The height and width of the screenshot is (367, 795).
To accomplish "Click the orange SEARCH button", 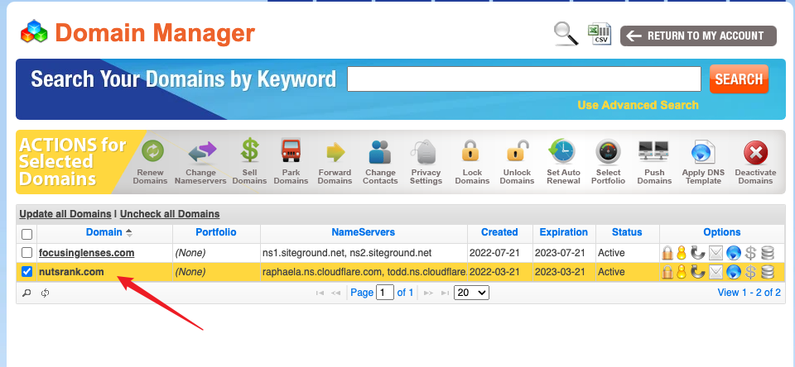I will [739, 79].
